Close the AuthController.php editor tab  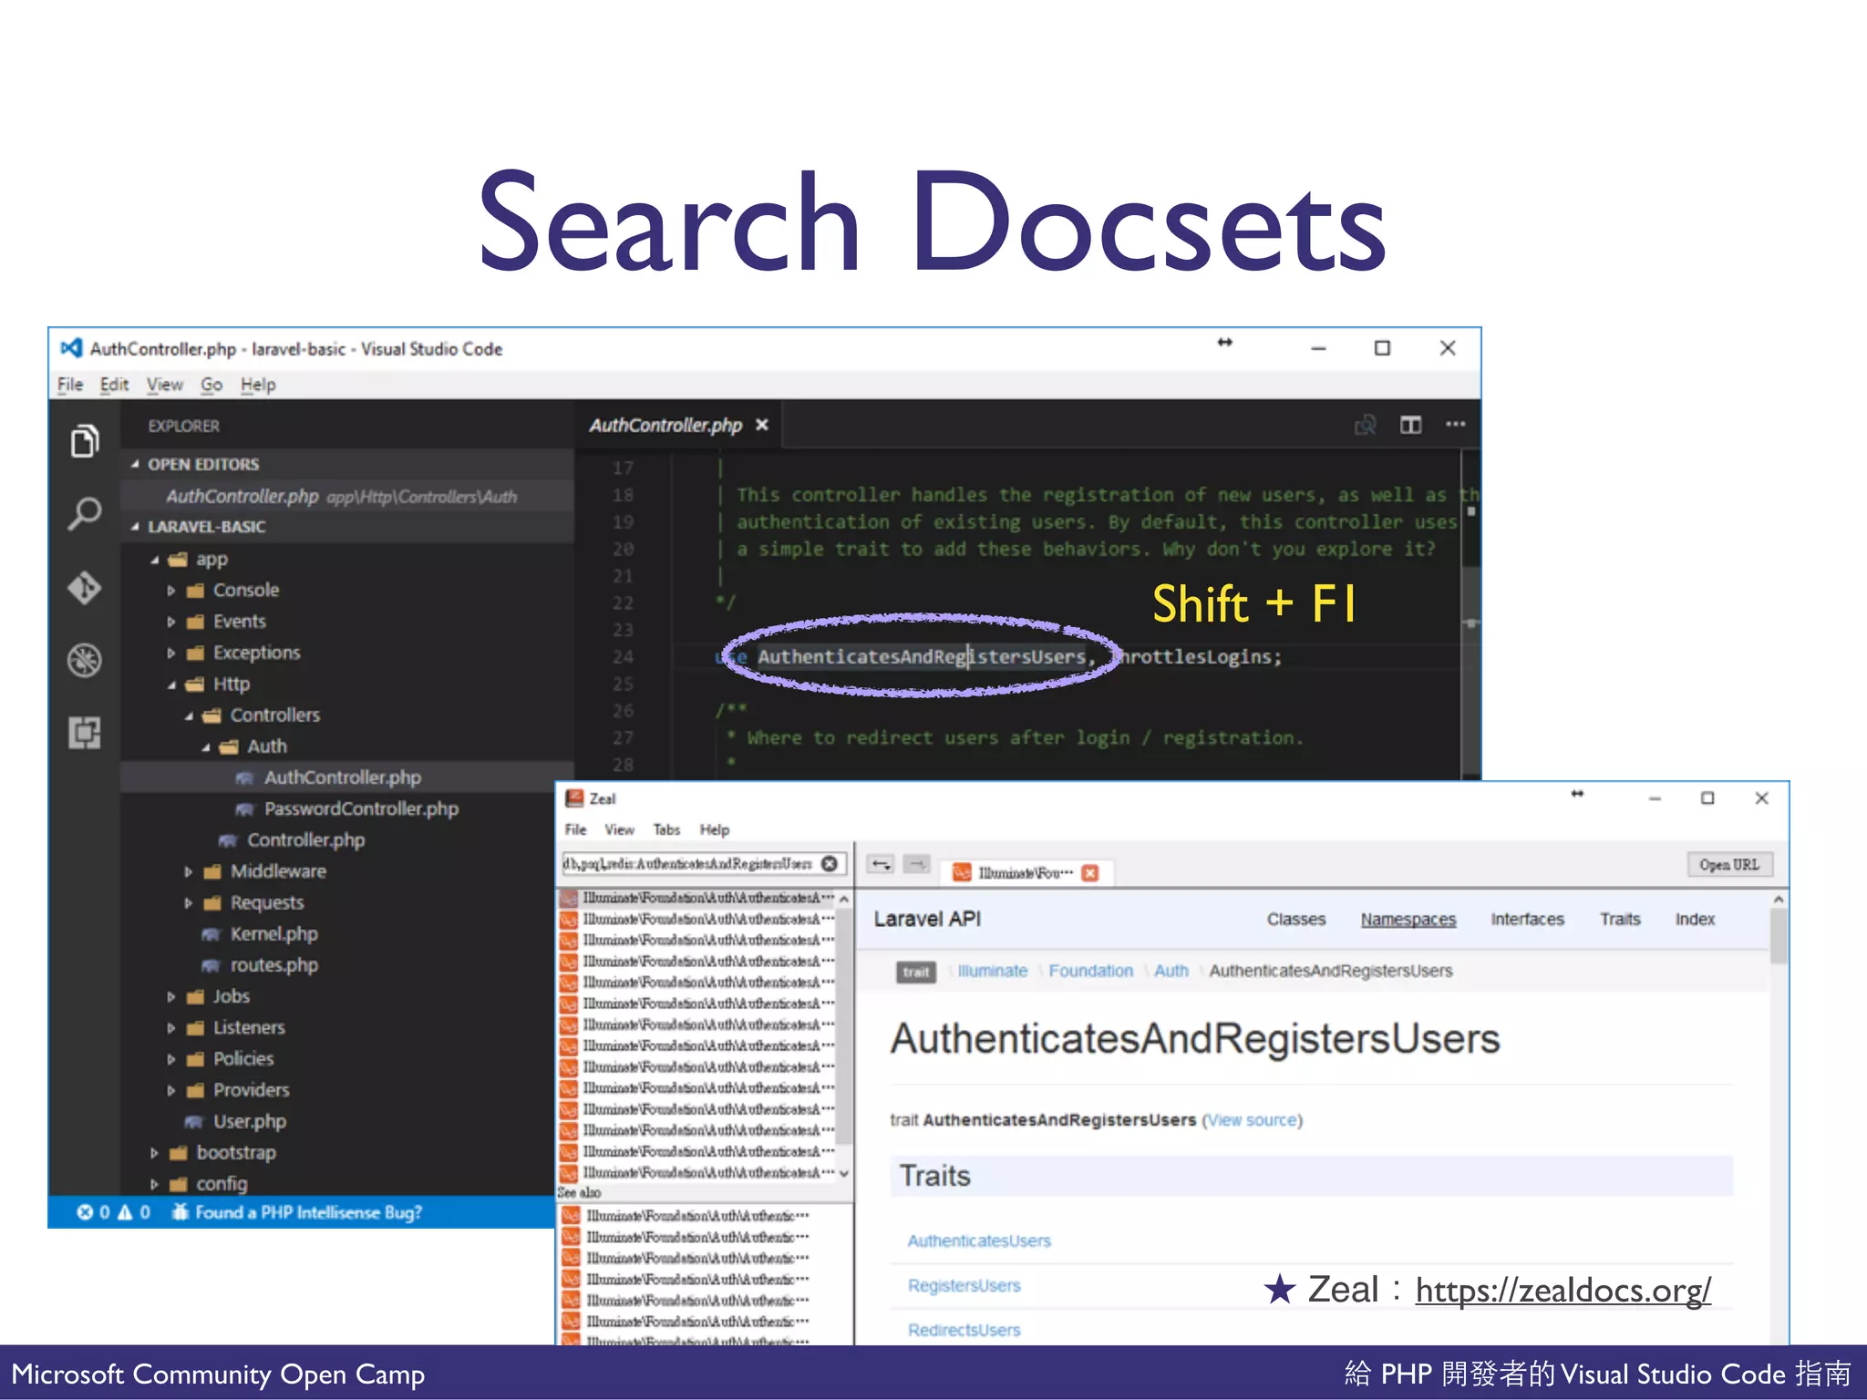pos(762,425)
